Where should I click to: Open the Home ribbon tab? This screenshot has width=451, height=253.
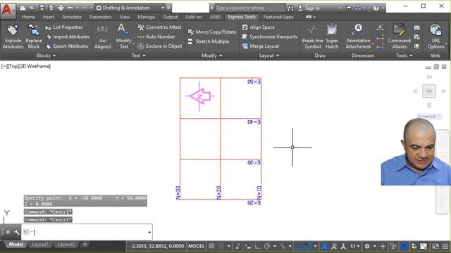point(28,17)
